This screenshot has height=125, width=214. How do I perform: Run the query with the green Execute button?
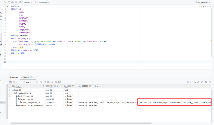(5, 2)
